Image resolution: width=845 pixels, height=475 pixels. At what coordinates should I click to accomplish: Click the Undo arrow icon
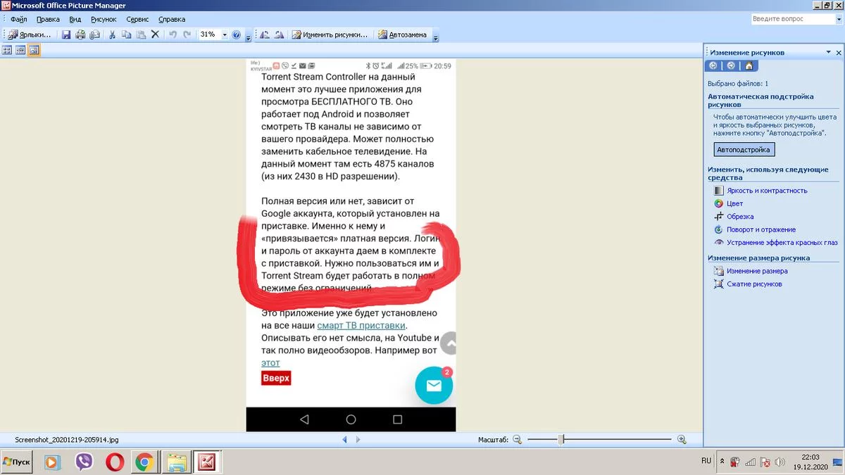tap(173, 34)
